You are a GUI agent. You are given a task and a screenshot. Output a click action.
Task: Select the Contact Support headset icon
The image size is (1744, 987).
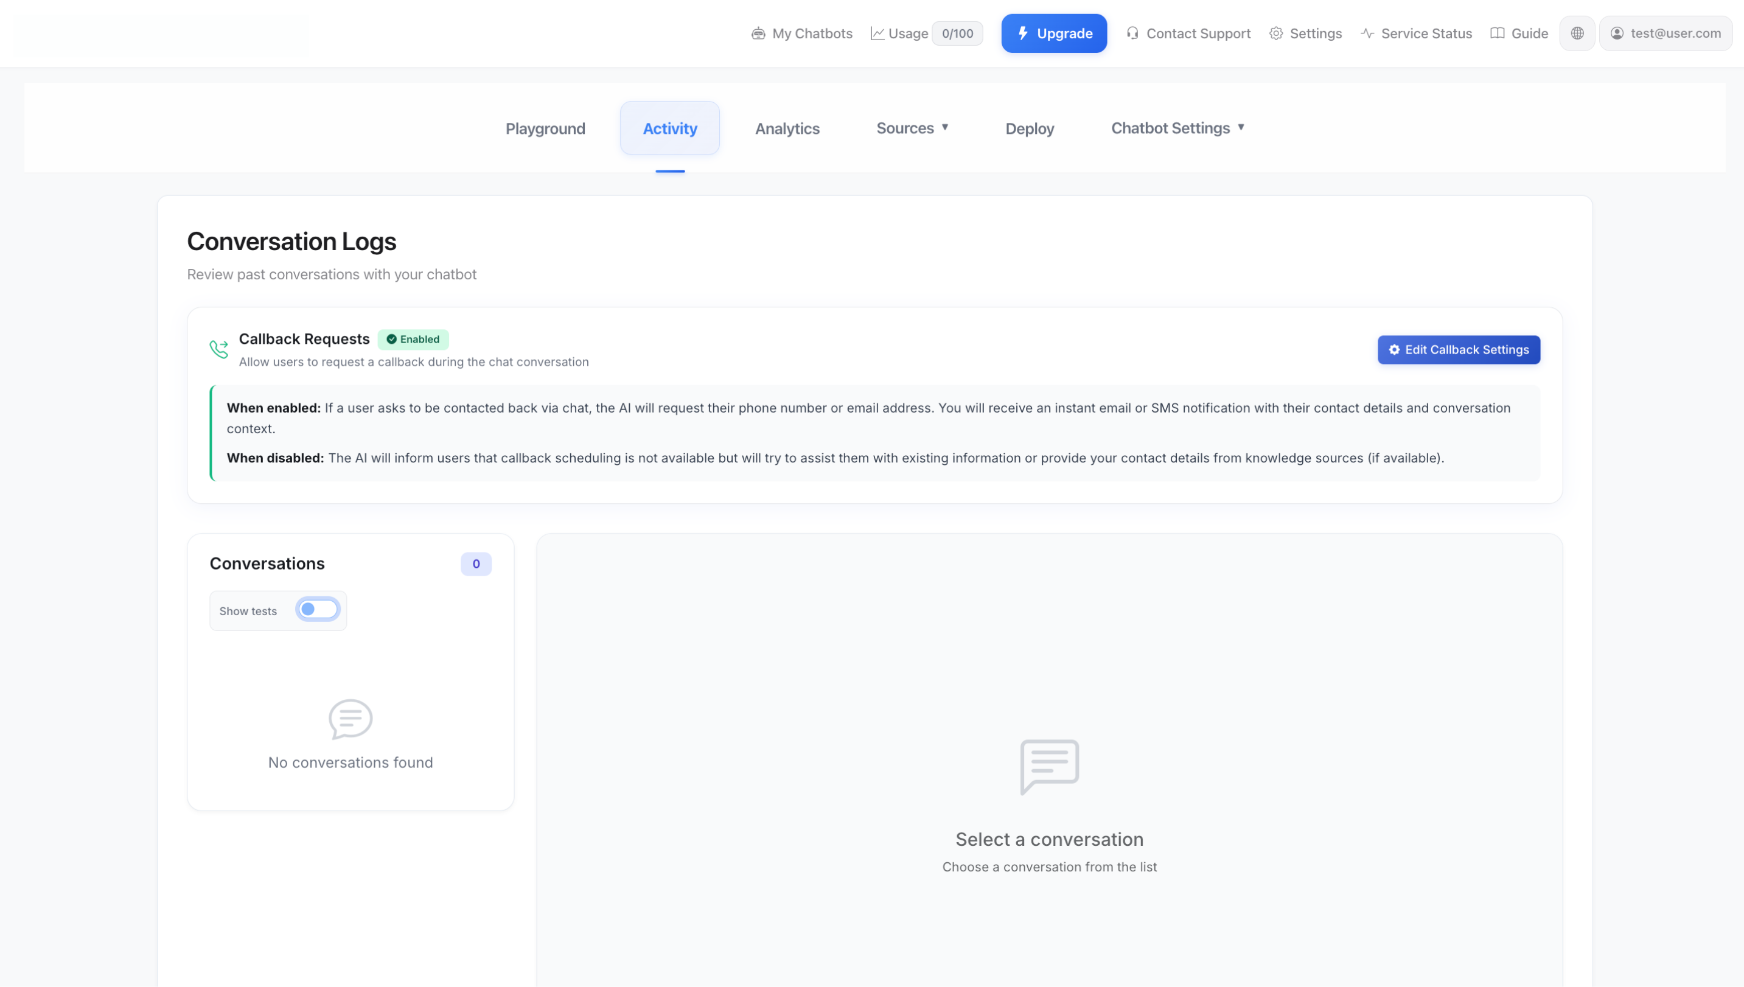tap(1132, 32)
